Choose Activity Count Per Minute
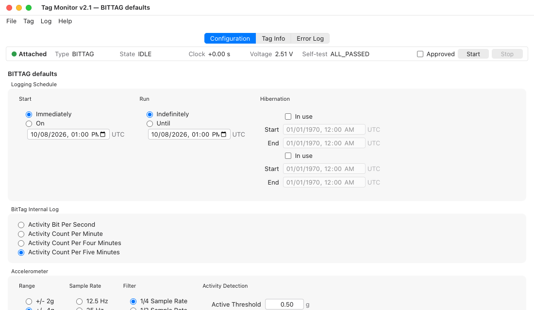534x310 pixels. 21,234
